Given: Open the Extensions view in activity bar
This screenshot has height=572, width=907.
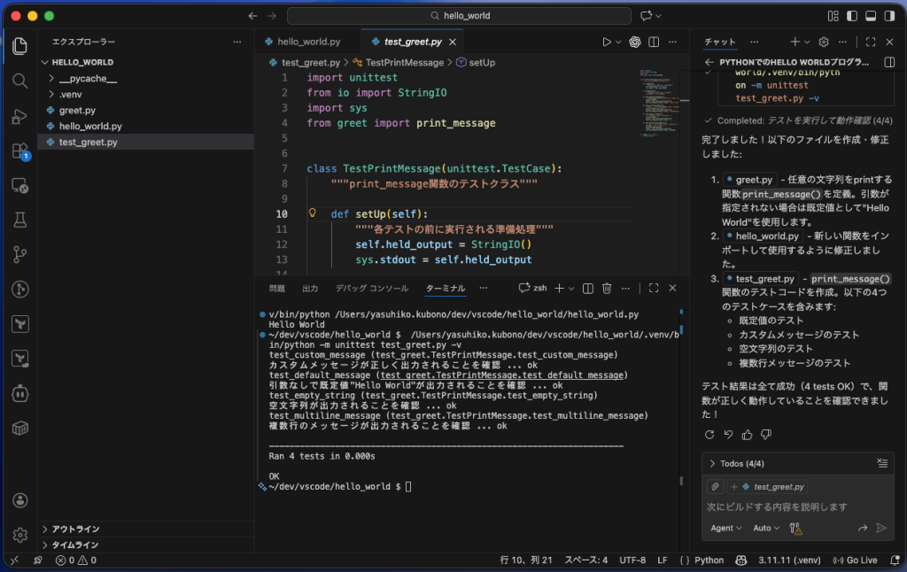Looking at the screenshot, I should [19, 151].
